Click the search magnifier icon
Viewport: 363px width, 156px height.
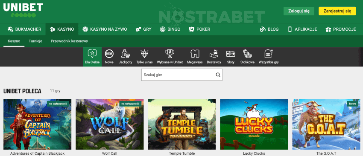click(218, 75)
